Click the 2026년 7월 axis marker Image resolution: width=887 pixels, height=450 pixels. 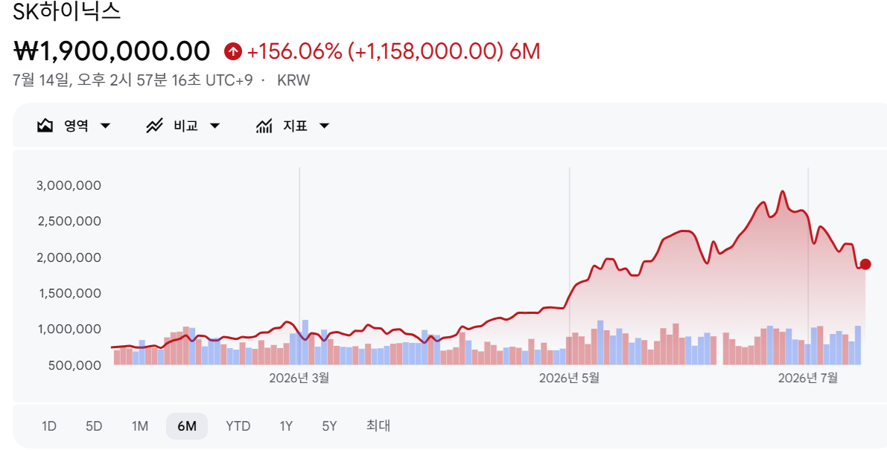808,378
